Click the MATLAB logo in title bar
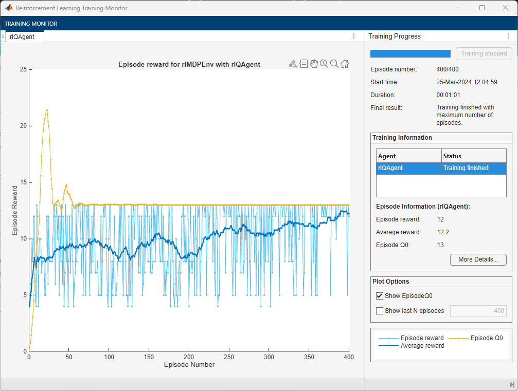518x391 pixels. coord(8,8)
